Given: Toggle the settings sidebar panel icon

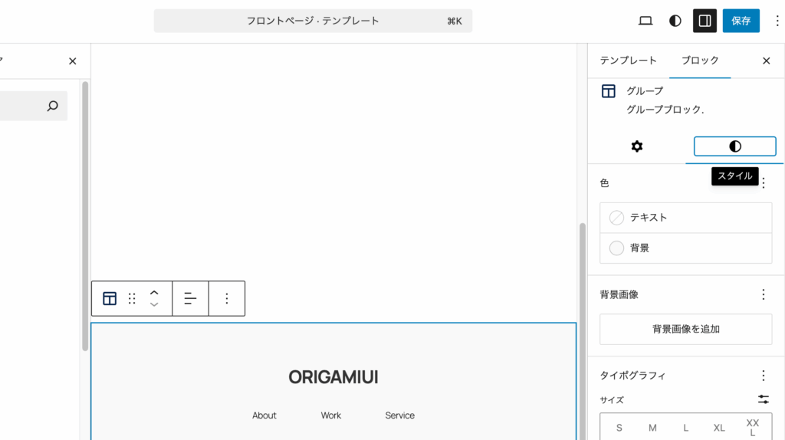Looking at the screenshot, I should click(705, 21).
